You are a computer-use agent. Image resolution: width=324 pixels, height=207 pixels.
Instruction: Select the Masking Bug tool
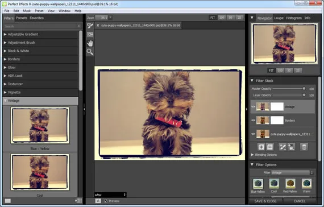pos(90,34)
